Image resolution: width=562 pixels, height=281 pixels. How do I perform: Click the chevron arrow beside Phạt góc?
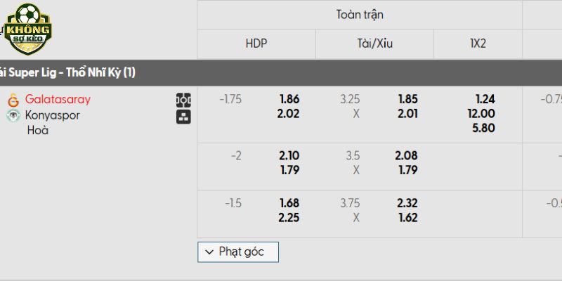pyautogui.click(x=209, y=252)
